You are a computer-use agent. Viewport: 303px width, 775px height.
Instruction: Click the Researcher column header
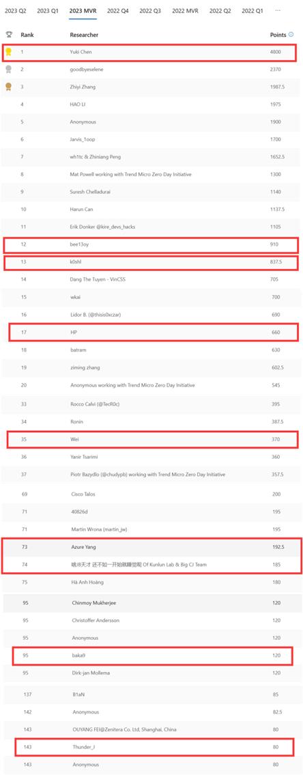(x=84, y=35)
